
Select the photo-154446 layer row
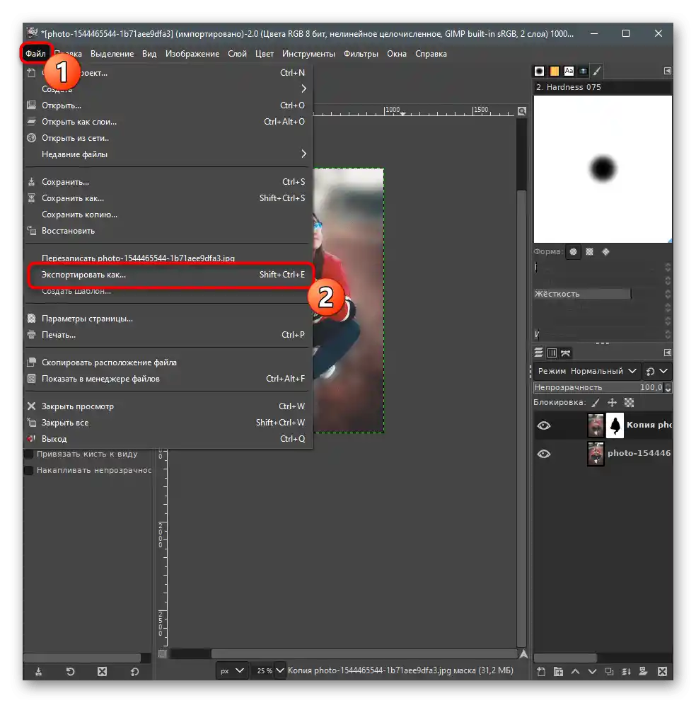click(603, 454)
